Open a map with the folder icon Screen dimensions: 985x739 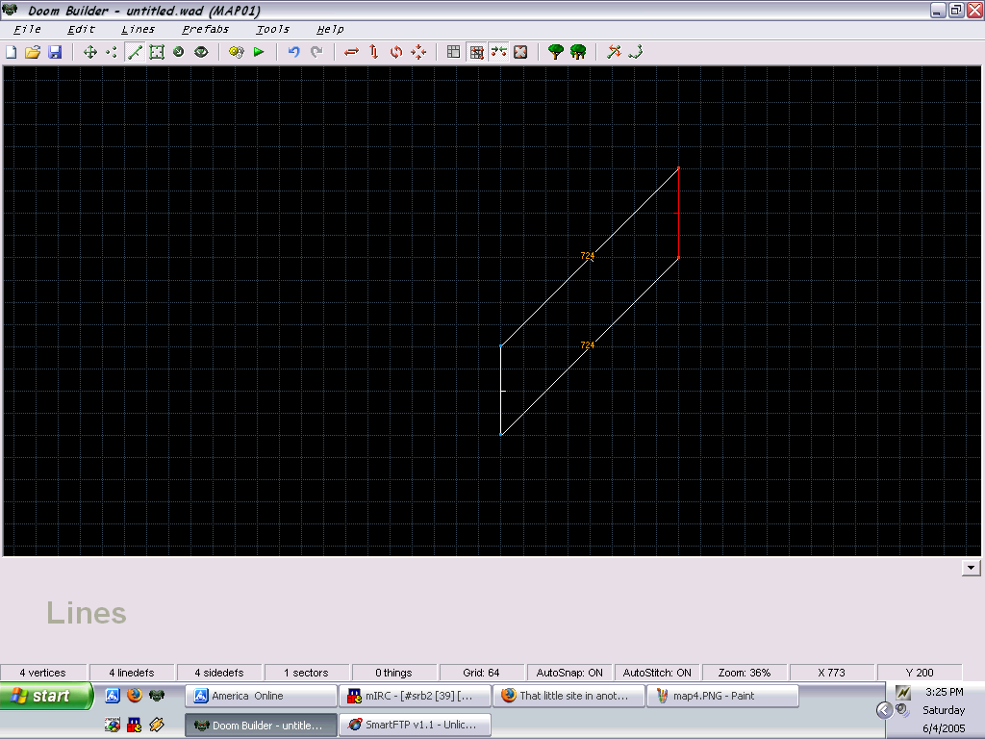(x=33, y=52)
